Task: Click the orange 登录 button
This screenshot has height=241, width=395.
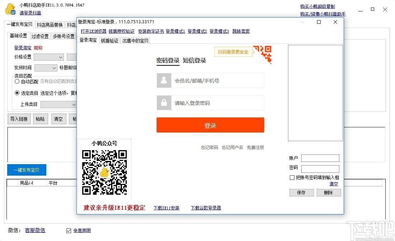Action: point(210,125)
